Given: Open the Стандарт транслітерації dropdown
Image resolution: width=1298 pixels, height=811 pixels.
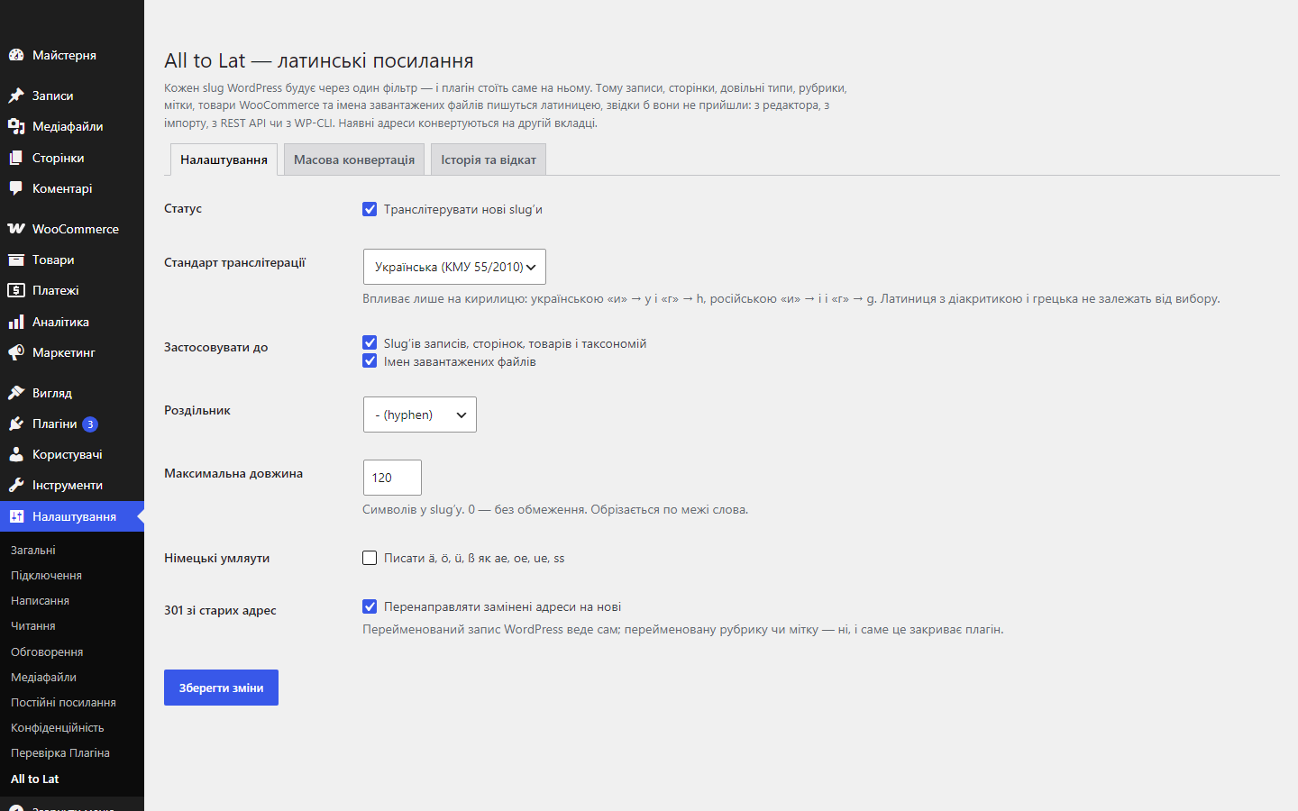Looking at the screenshot, I should [x=454, y=267].
